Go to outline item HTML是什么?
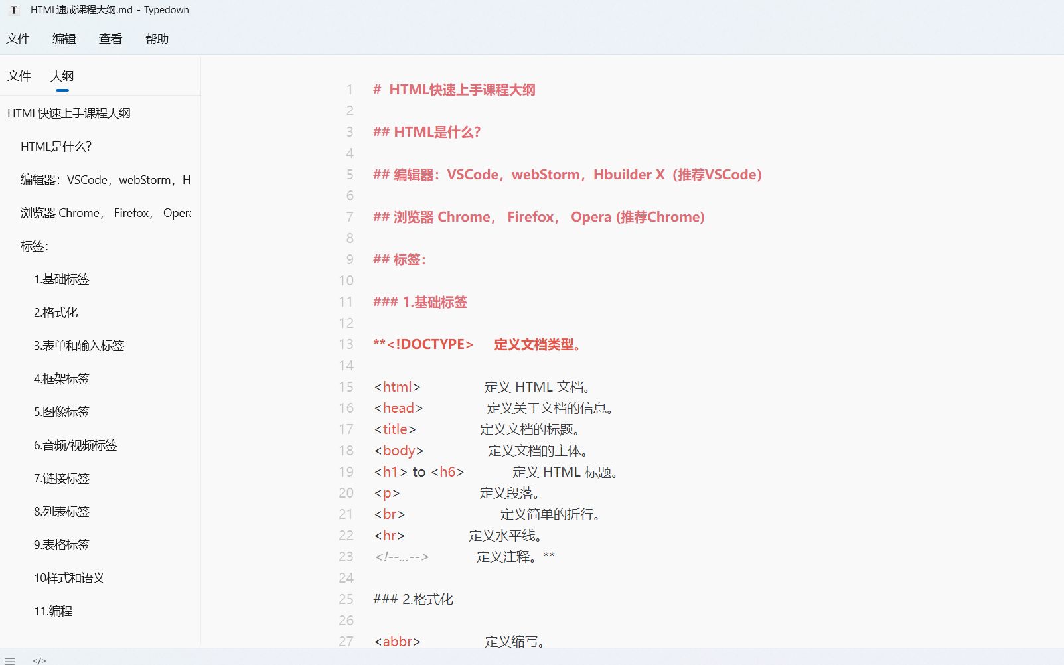 (56, 147)
